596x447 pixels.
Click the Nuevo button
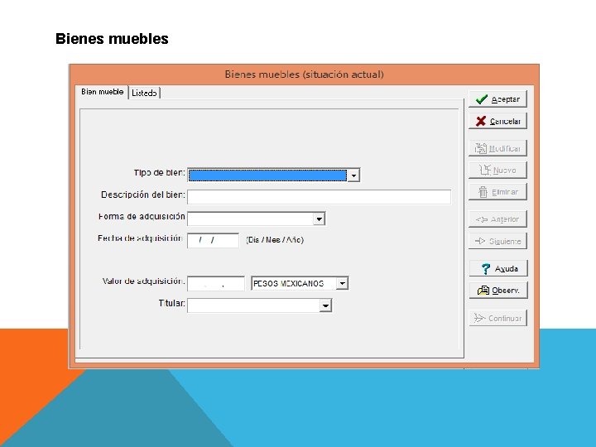point(498,171)
